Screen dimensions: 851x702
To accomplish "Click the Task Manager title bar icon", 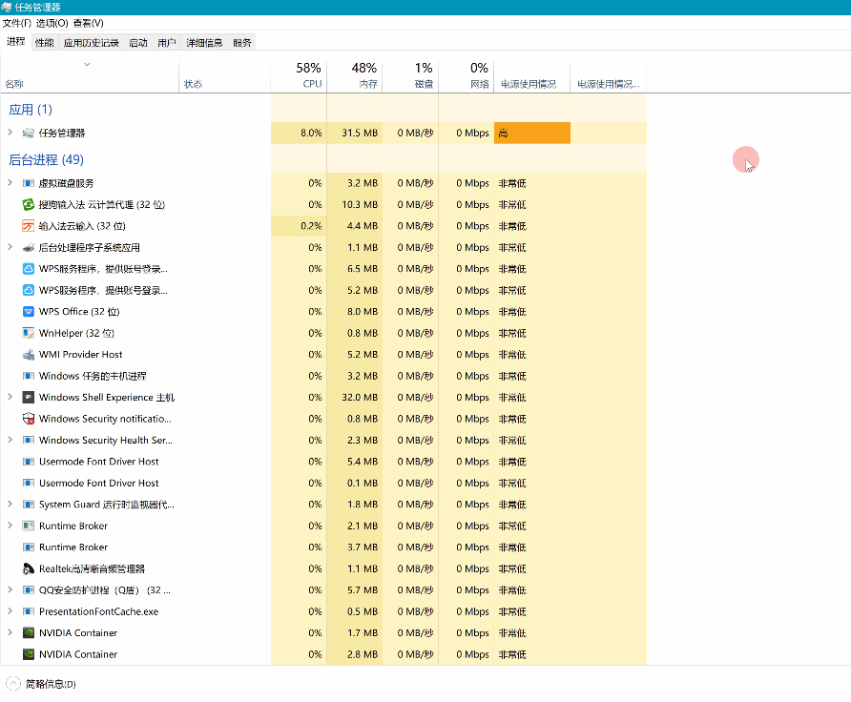I will [x=6, y=7].
